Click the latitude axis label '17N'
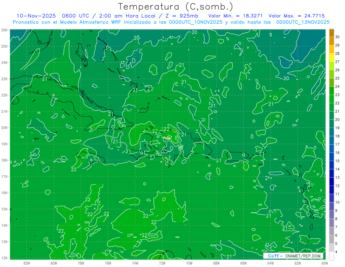This screenshot has width=345, height=267. click(x=4, y=176)
